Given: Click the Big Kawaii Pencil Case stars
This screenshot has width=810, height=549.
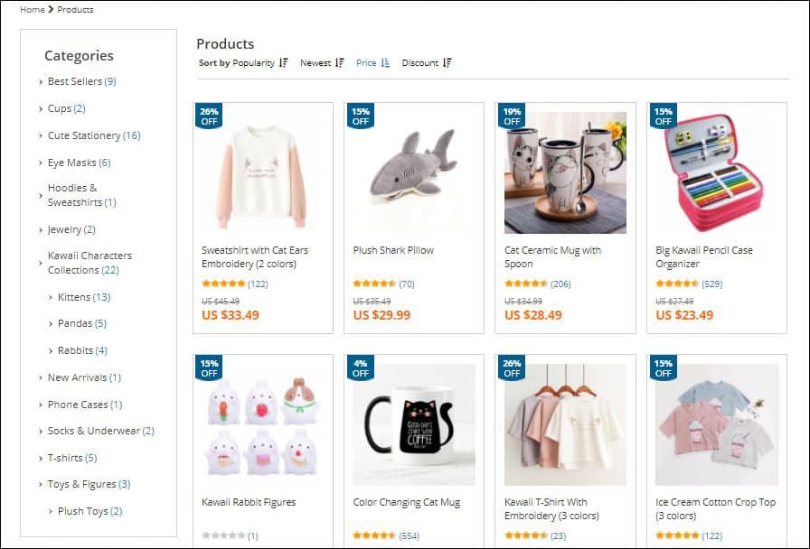Looking at the screenshot, I should (x=676, y=284).
